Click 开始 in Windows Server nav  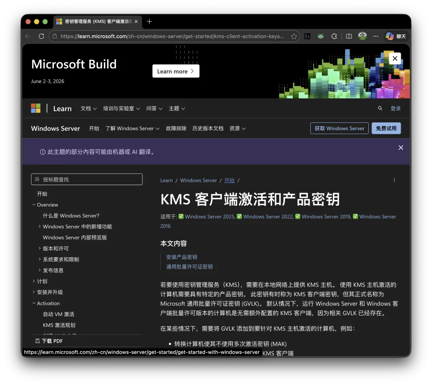pyautogui.click(x=94, y=128)
